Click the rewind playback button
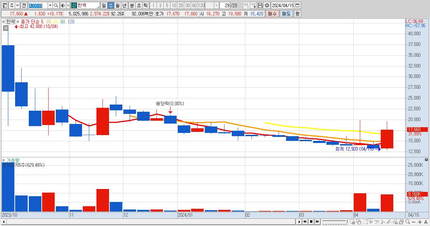This screenshot has width=430, height=226. pyautogui.click(x=305, y=222)
